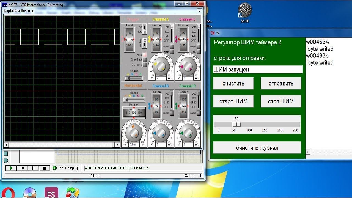Close the Digital Oscilloscope panel
The width and height of the screenshot is (352, 198).
[199, 11]
